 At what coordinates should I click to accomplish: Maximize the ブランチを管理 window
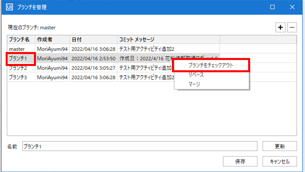point(272,7)
